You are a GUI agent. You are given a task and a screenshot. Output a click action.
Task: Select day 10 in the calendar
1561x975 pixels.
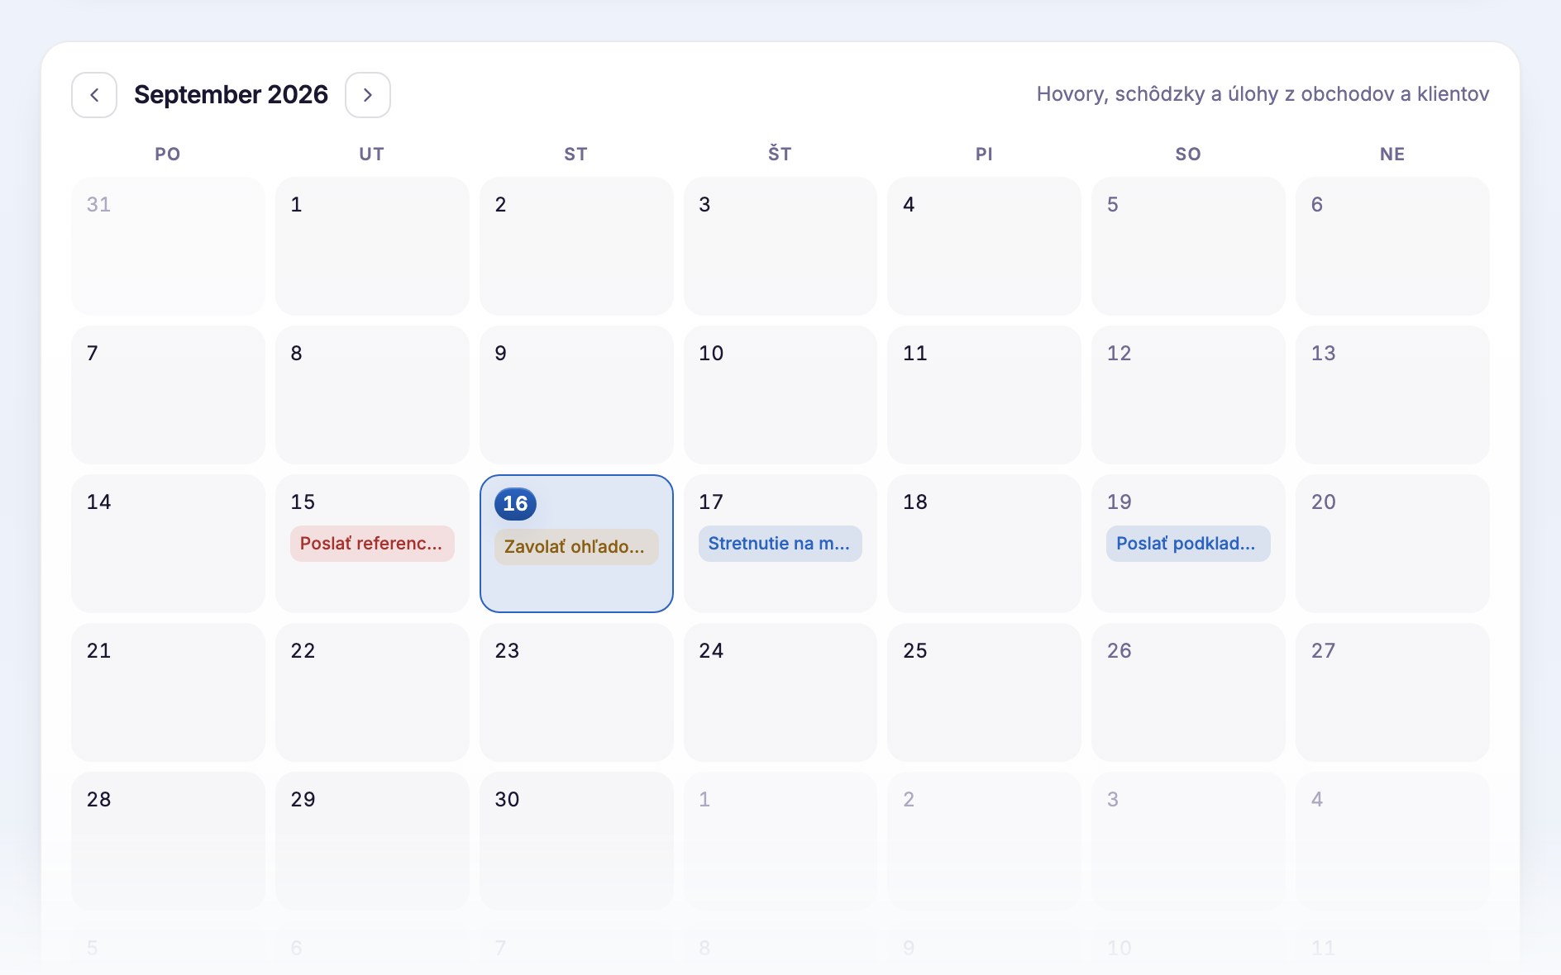[x=780, y=395]
